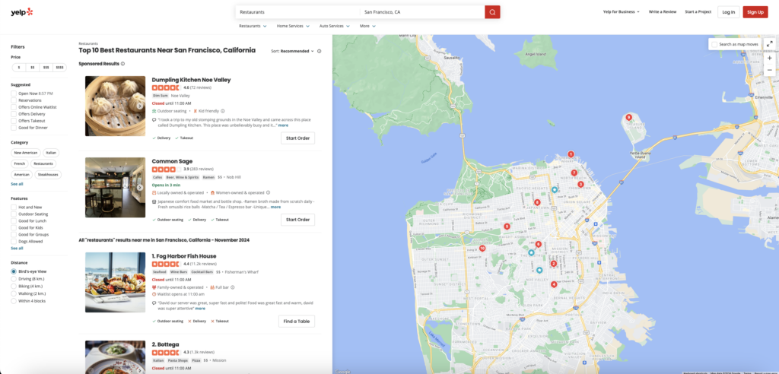The image size is (779, 374).
Task: Open the More dropdown menu
Action: click(367, 26)
